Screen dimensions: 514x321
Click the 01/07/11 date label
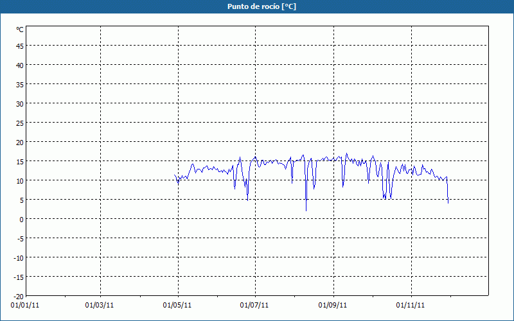254,306
